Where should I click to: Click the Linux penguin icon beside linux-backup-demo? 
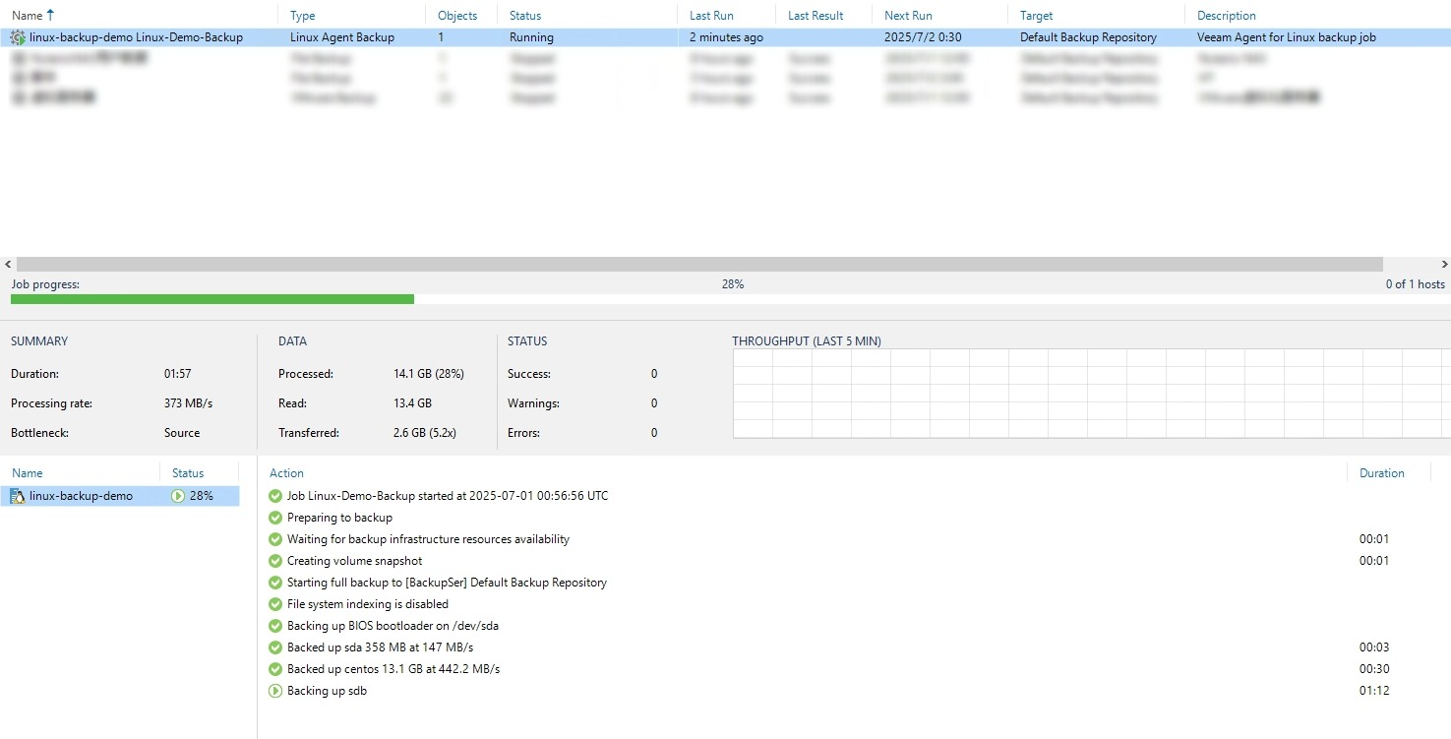(x=18, y=496)
